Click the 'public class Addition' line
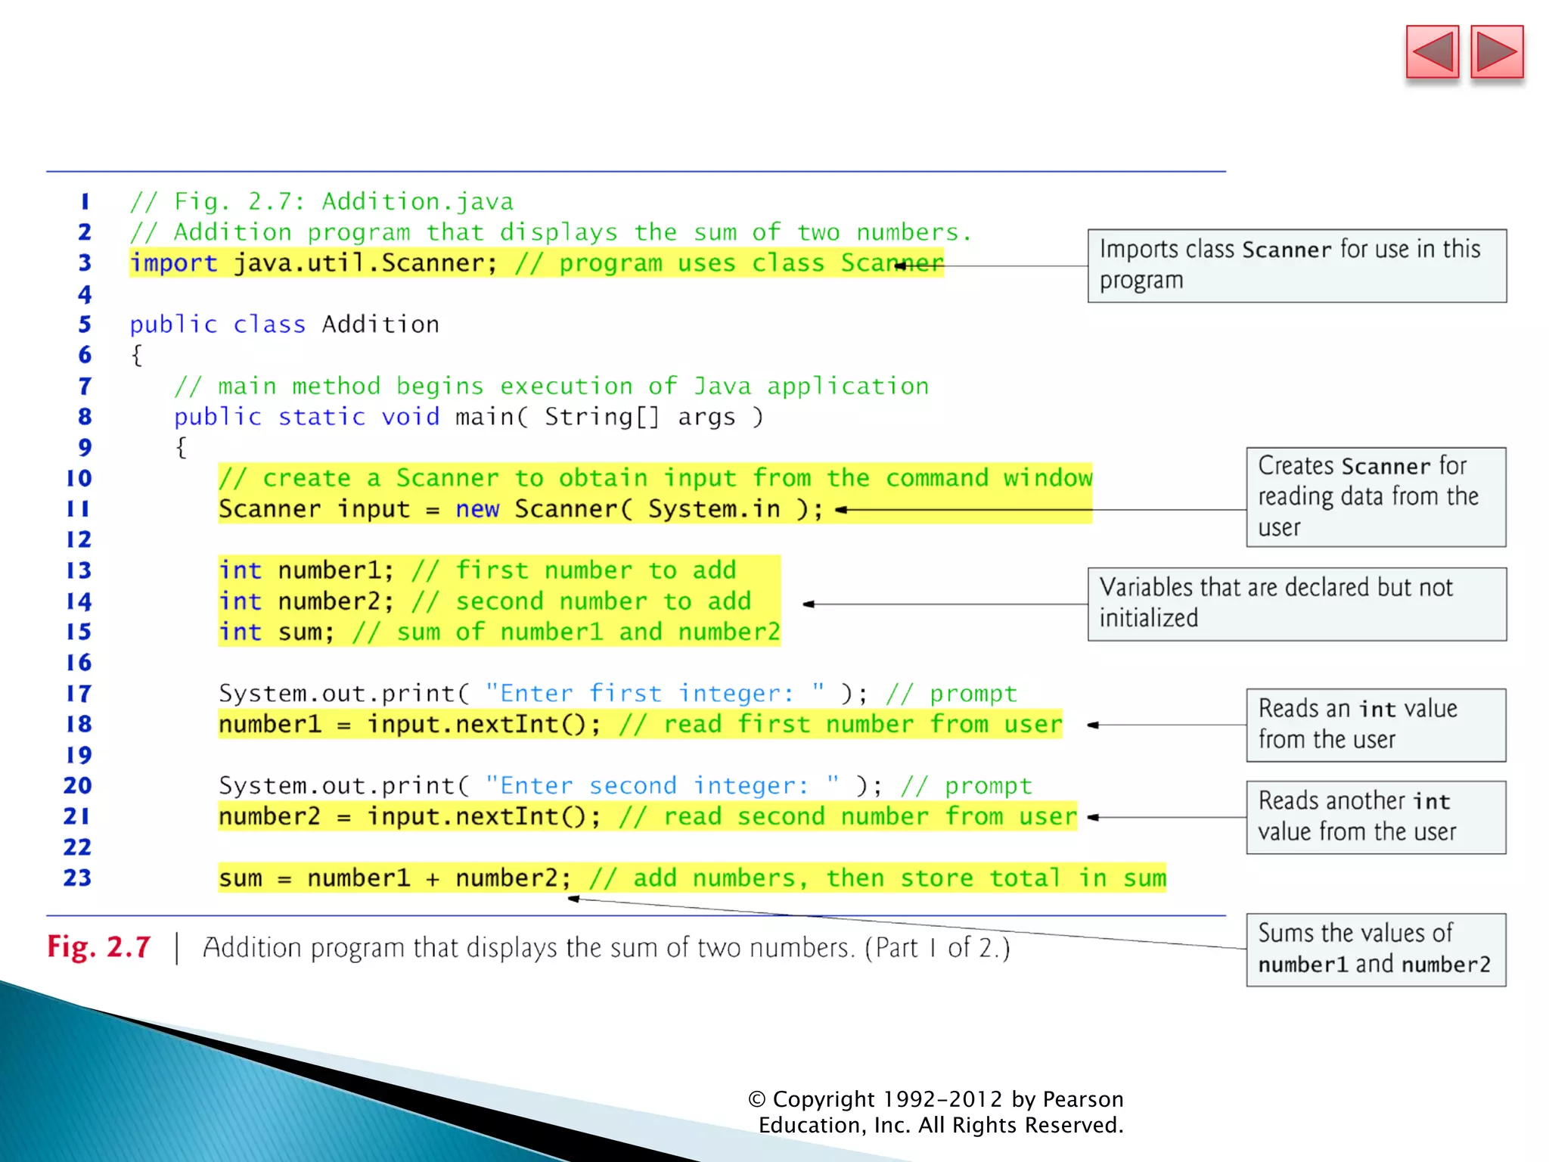1549x1162 pixels. point(284,325)
